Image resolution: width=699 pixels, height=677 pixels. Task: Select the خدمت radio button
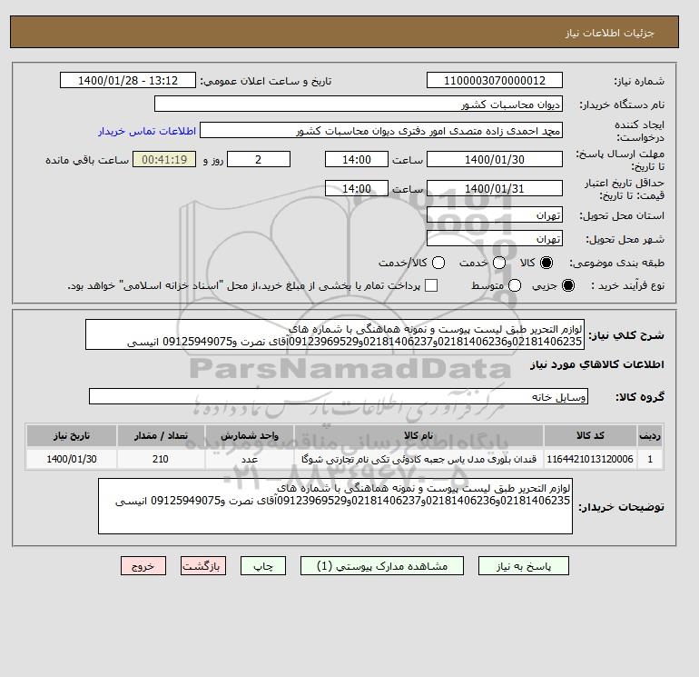499,263
